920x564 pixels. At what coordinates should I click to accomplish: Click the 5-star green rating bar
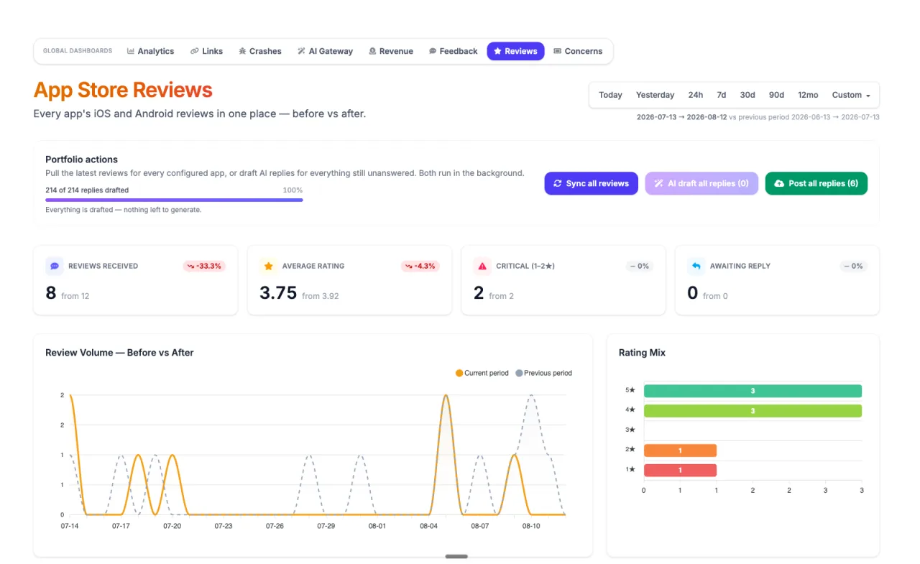click(753, 391)
